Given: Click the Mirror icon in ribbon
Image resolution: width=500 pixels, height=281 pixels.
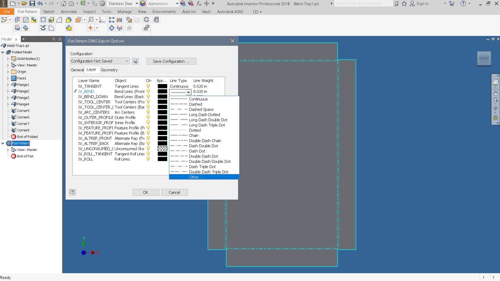Looking at the screenshot, I should pos(120,20).
